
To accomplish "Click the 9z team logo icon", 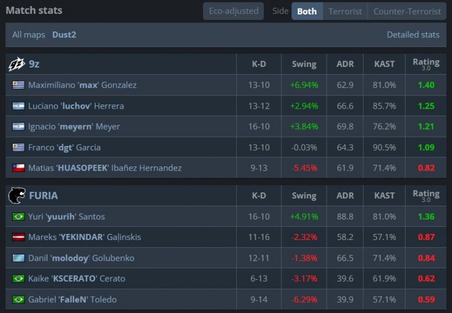I will click(16, 64).
